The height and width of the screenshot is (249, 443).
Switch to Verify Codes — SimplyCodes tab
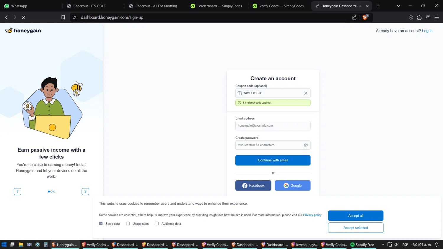click(x=280, y=6)
